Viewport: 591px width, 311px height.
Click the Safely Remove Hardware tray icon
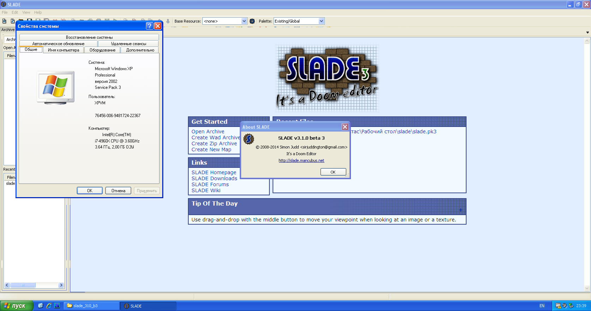[571, 306]
